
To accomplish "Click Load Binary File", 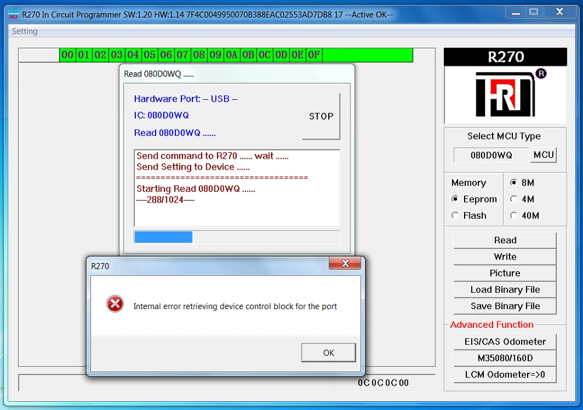I will (505, 289).
